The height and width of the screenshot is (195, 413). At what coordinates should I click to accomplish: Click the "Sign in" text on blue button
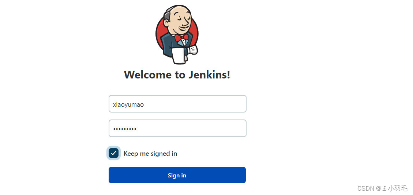pos(177,175)
